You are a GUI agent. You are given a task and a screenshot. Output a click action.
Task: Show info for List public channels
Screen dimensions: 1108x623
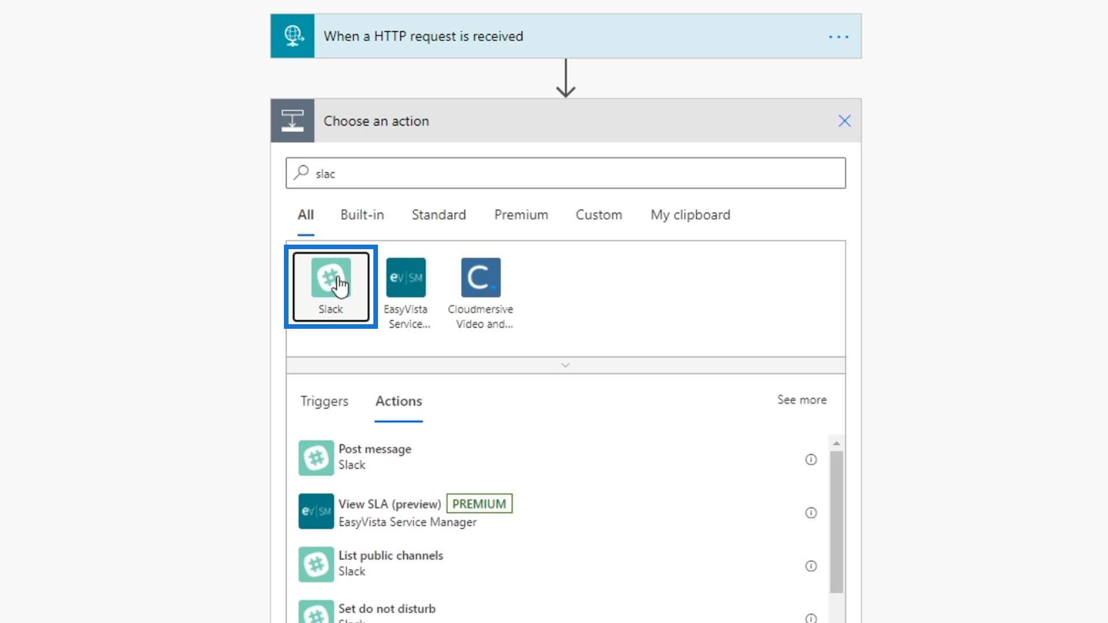click(811, 566)
